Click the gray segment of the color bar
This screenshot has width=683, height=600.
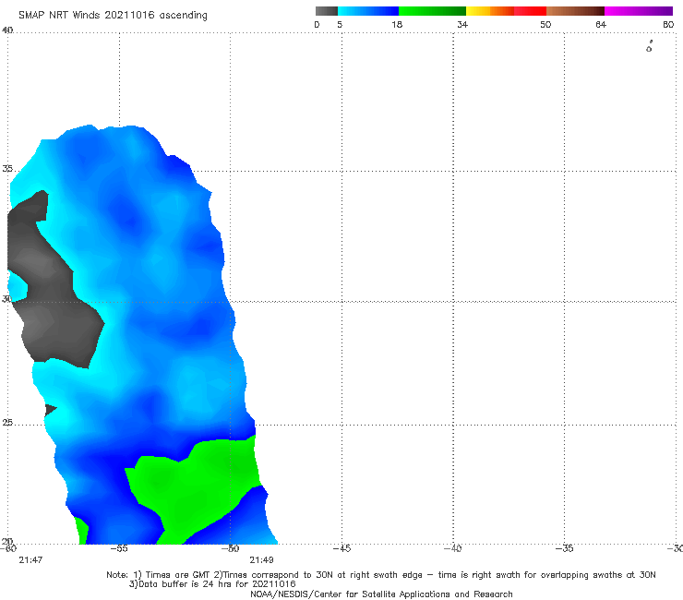click(326, 11)
